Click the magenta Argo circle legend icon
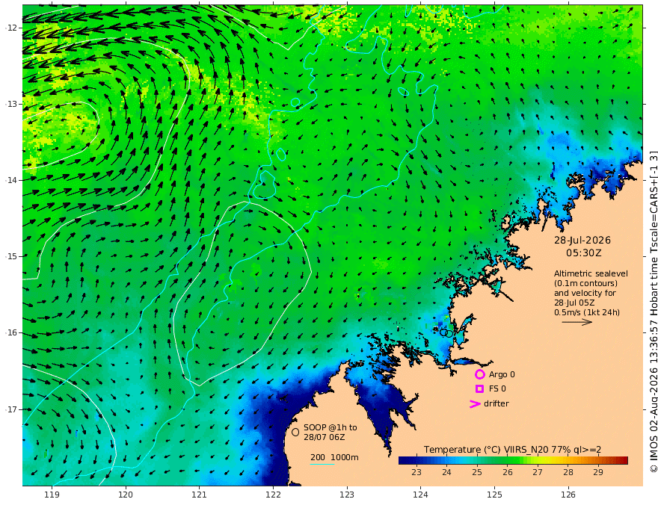This screenshot has height=508, width=658. [x=479, y=374]
